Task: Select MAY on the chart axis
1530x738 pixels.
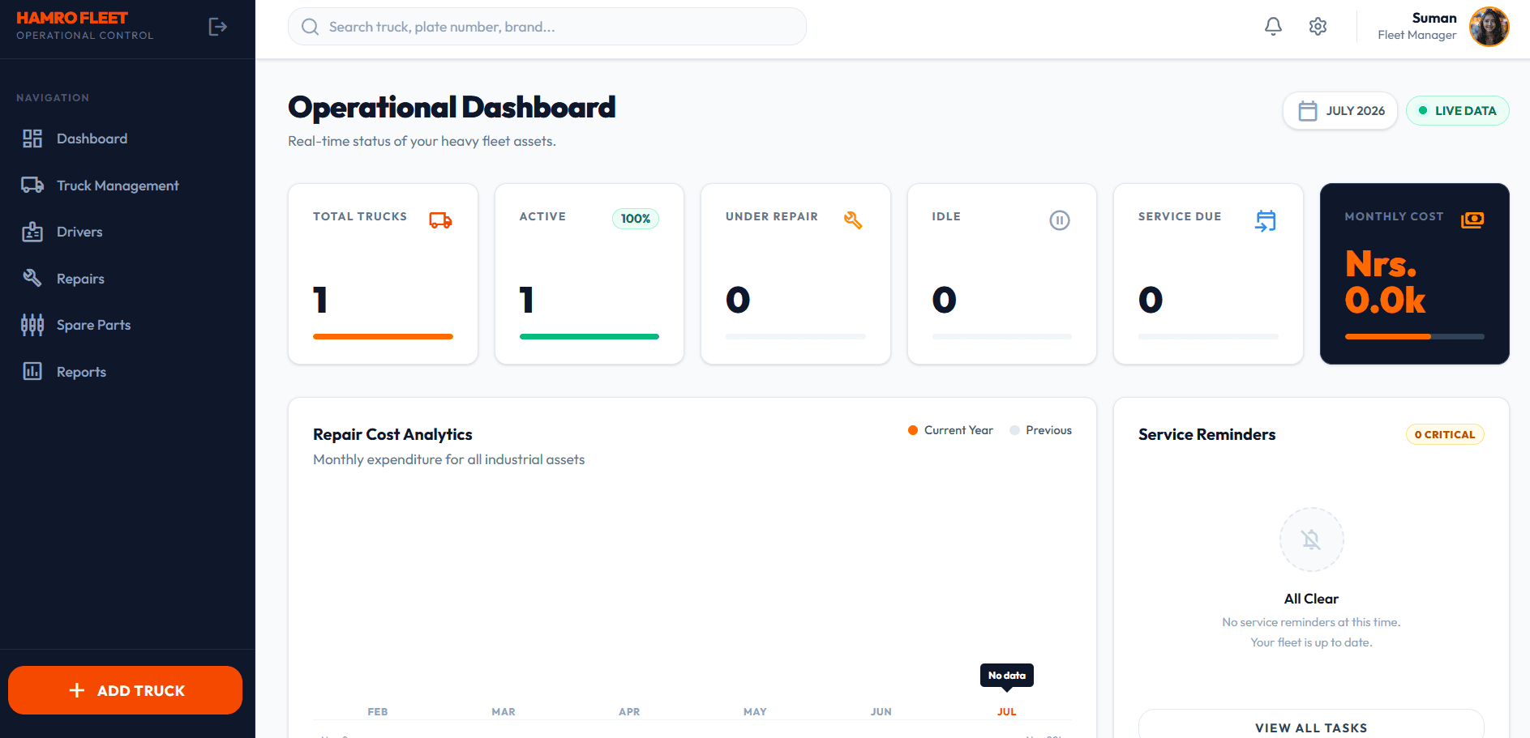Action: coord(755,711)
